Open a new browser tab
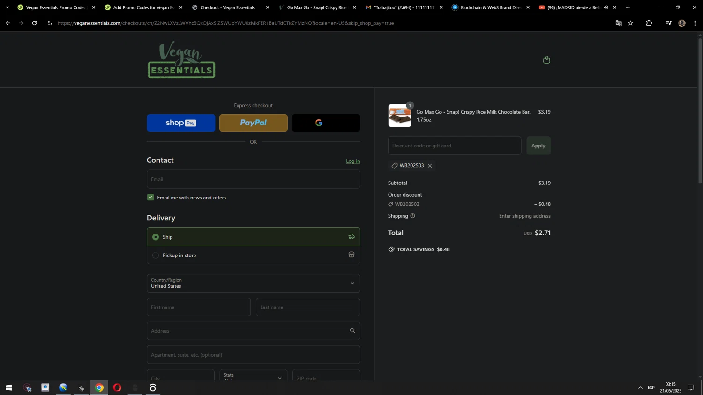The image size is (703, 395). pyautogui.click(x=628, y=7)
